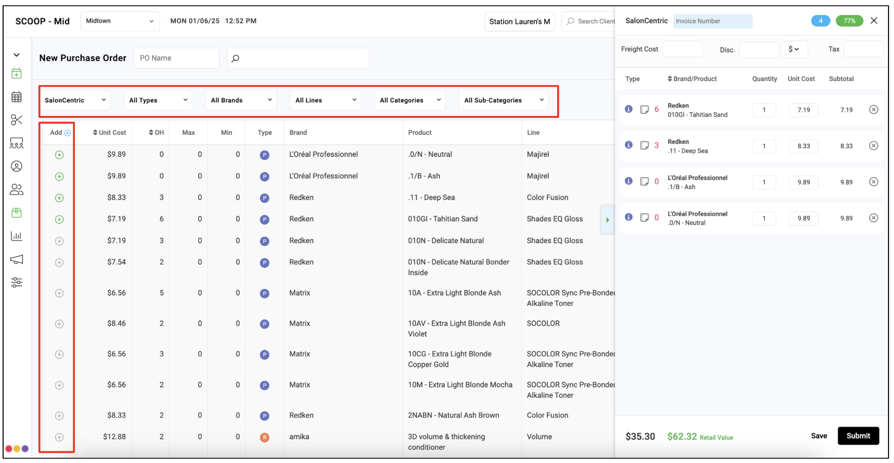The image size is (894, 463).
Task: Add 010N - Delicate Natural to order
Action: 59,241
